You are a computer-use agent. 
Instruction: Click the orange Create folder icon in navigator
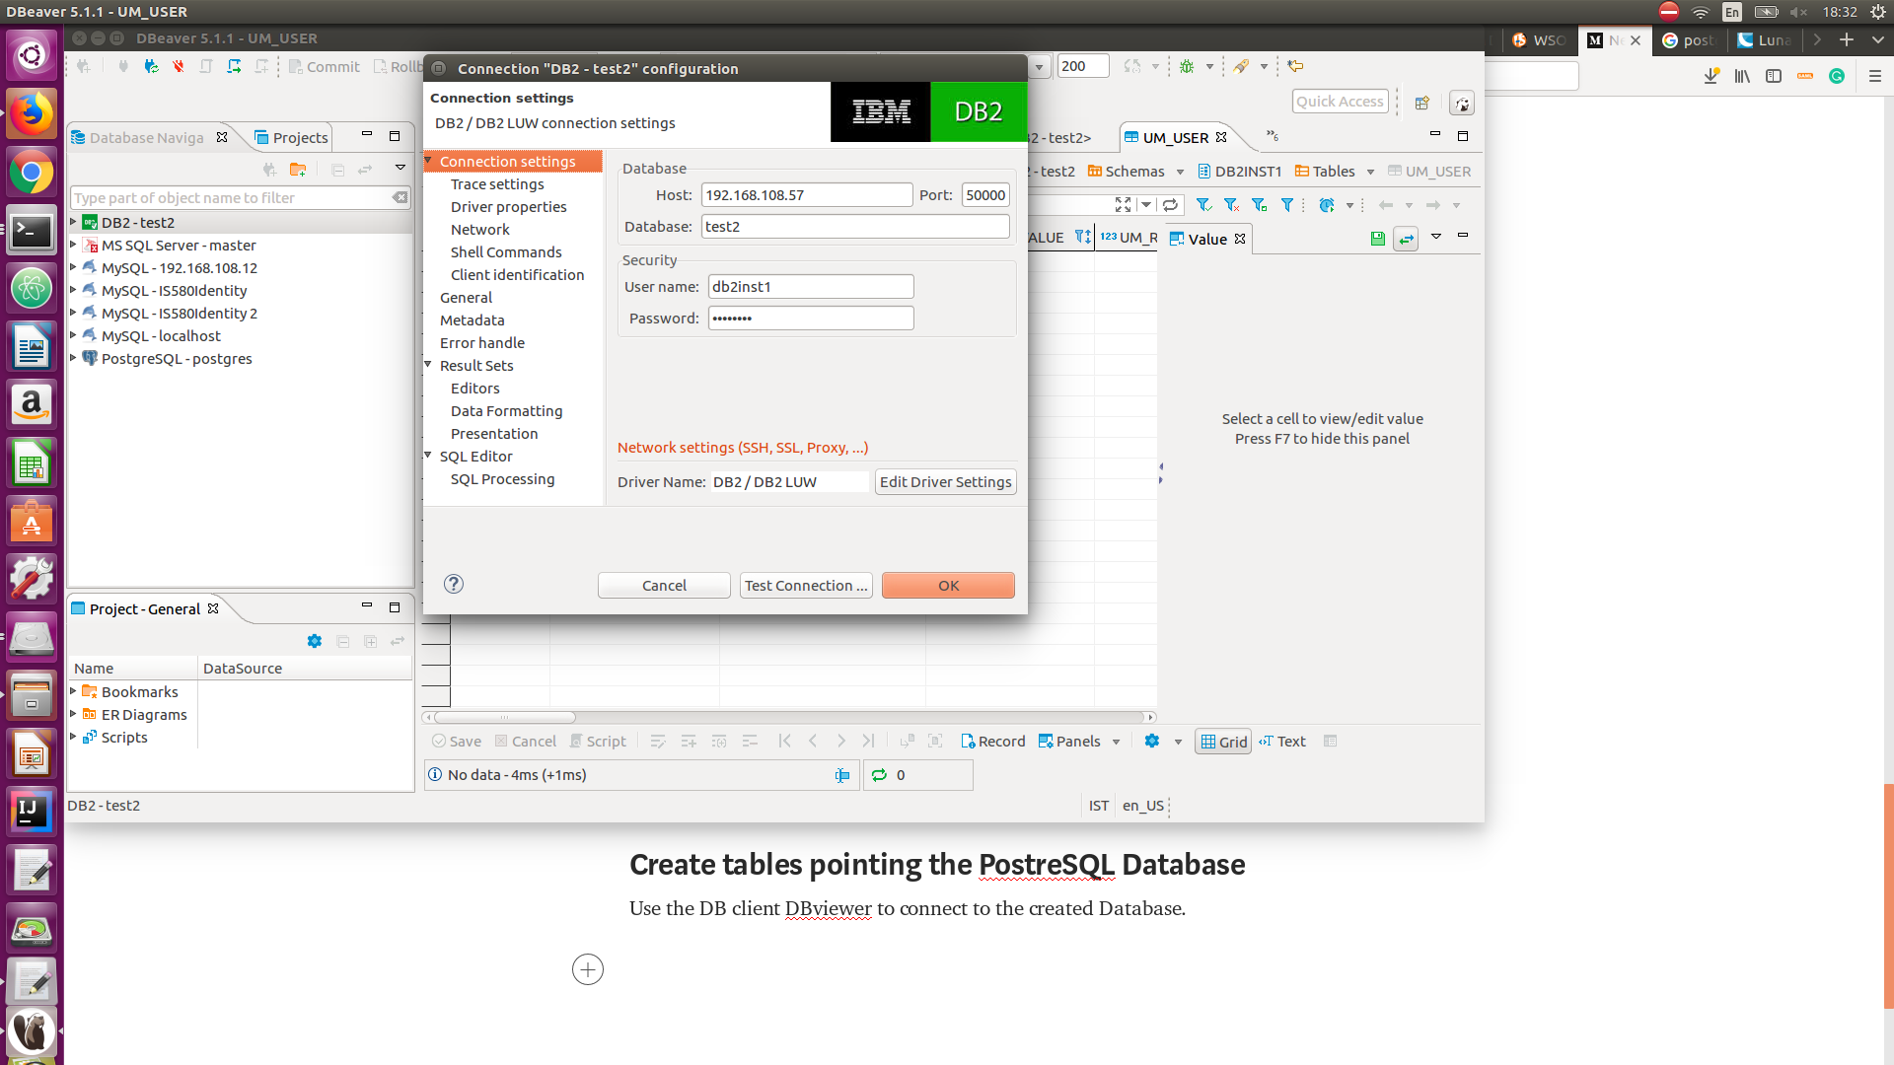[297, 170]
